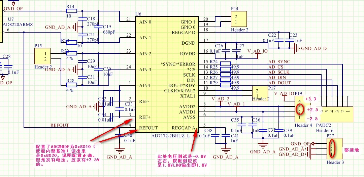Select capacitor C22 0.1uF
This screenshot has height=177, width=364.
278,40
